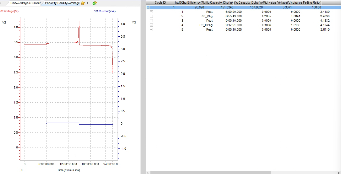341x174 pixels.
Task: Click the 1.0041 value in CC_Chg row
Action: pyautogui.click(x=295, y=16)
